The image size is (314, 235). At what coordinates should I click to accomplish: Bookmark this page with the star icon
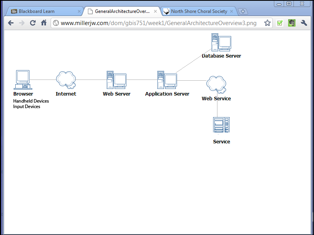267,23
